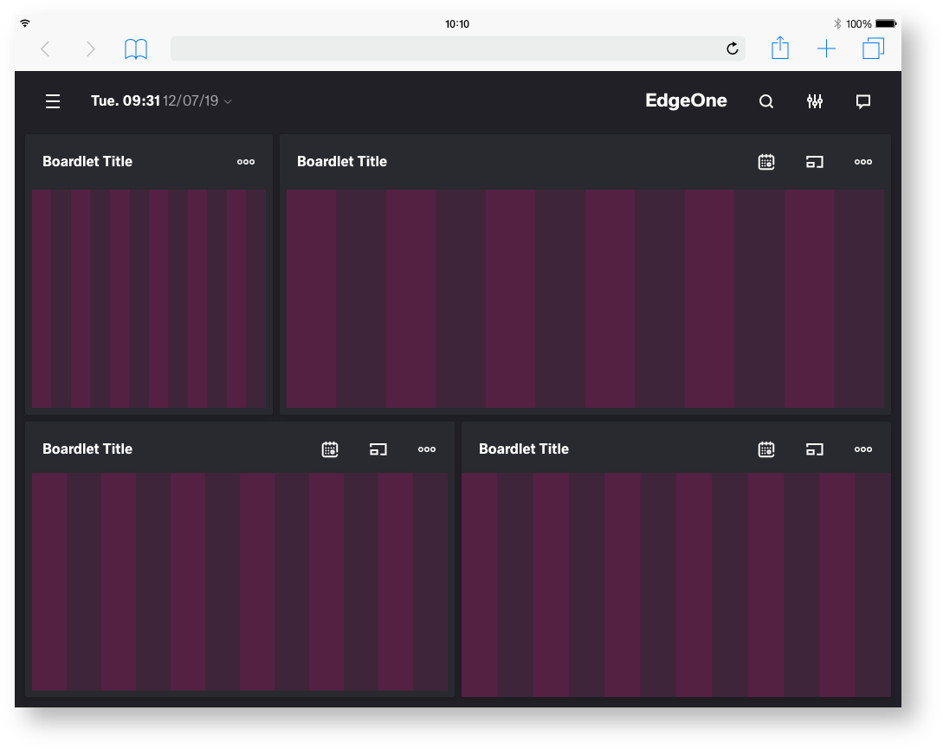Screen dimensions: 943x749
Task: Click calendar icon in bottom-left boardlet
Action: coord(330,449)
